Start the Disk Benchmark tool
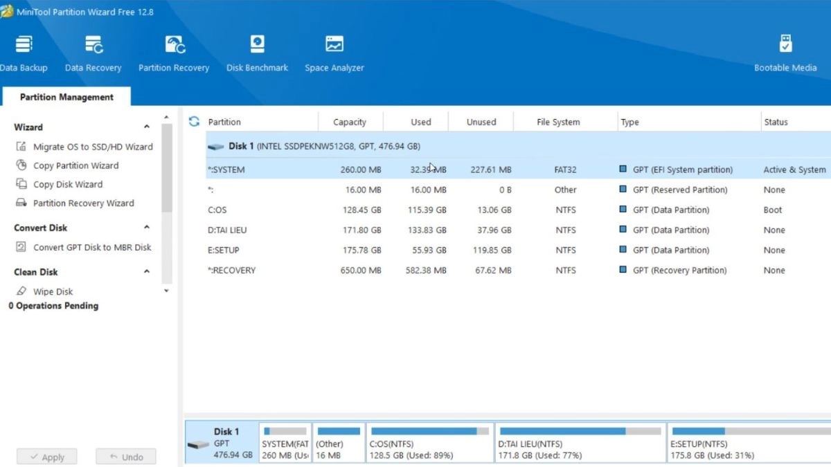Screen dimensions: 831x467 pos(257,53)
